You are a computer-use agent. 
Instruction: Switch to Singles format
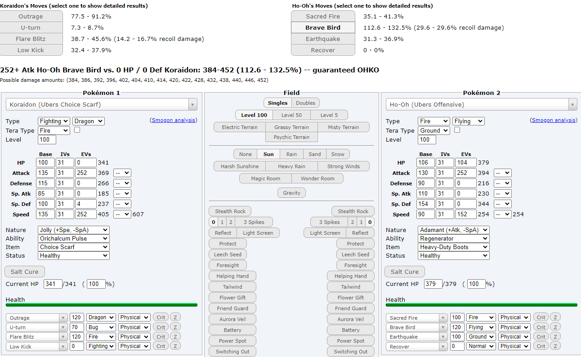[277, 103]
